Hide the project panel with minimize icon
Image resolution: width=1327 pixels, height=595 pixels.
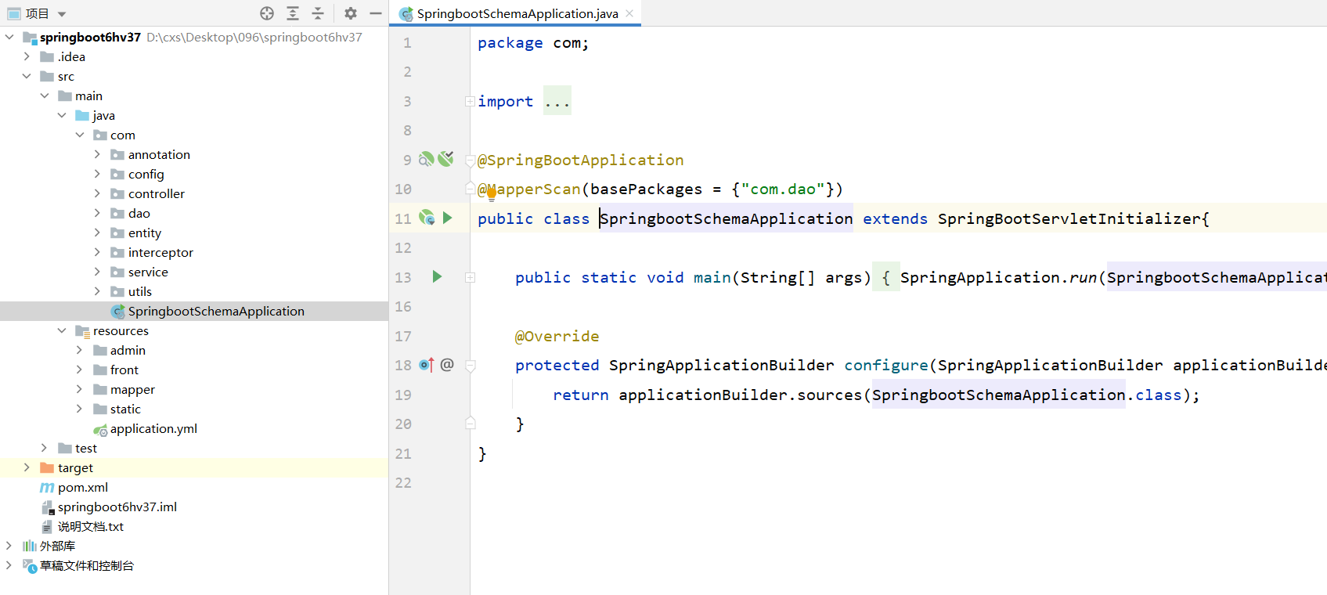click(376, 13)
